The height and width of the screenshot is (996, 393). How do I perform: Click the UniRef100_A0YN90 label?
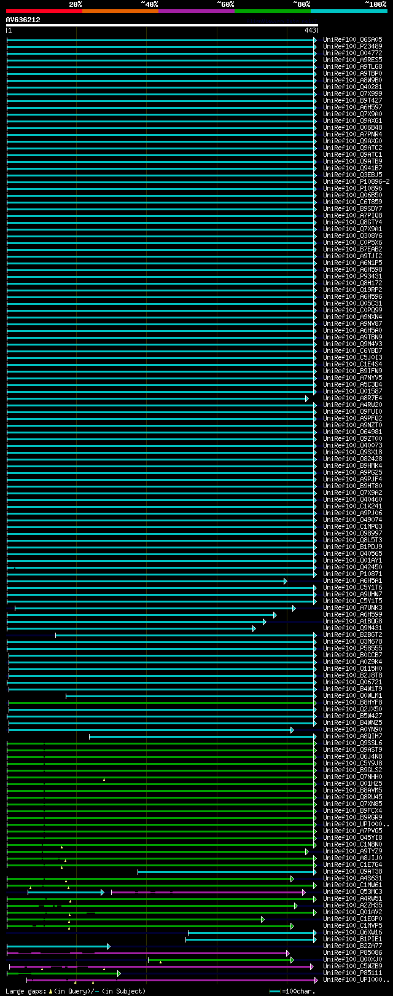click(352, 730)
